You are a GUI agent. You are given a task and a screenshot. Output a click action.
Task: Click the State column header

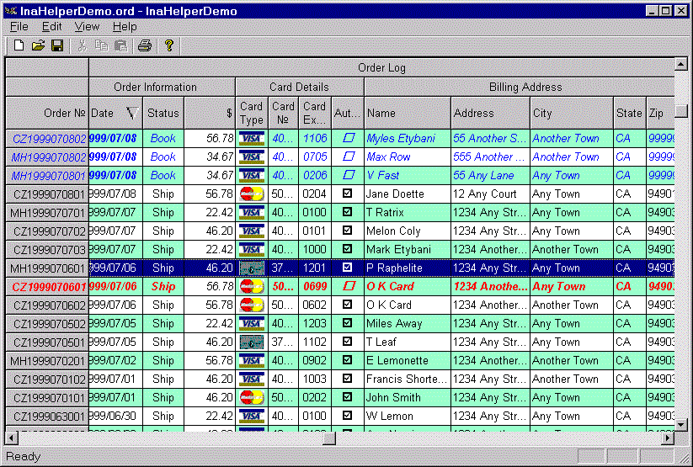click(629, 113)
